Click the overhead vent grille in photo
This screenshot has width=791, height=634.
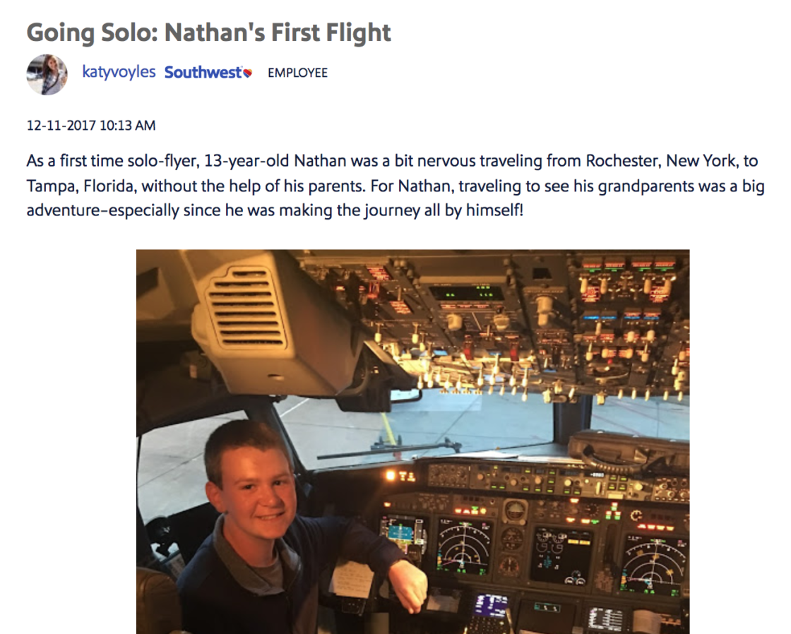pyautogui.click(x=246, y=309)
